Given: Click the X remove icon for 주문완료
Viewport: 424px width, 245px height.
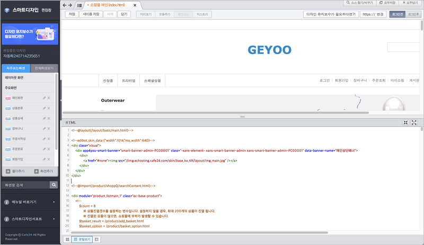Looking at the screenshot, I should click(x=49, y=149).
